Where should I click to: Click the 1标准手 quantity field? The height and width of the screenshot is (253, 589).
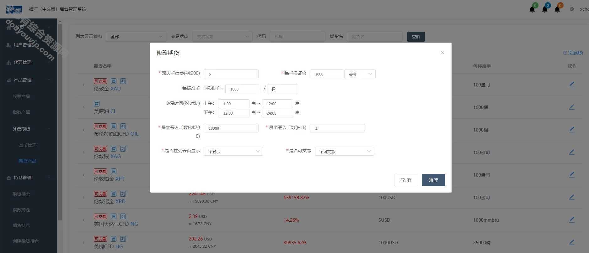click(x=242, y=89)
